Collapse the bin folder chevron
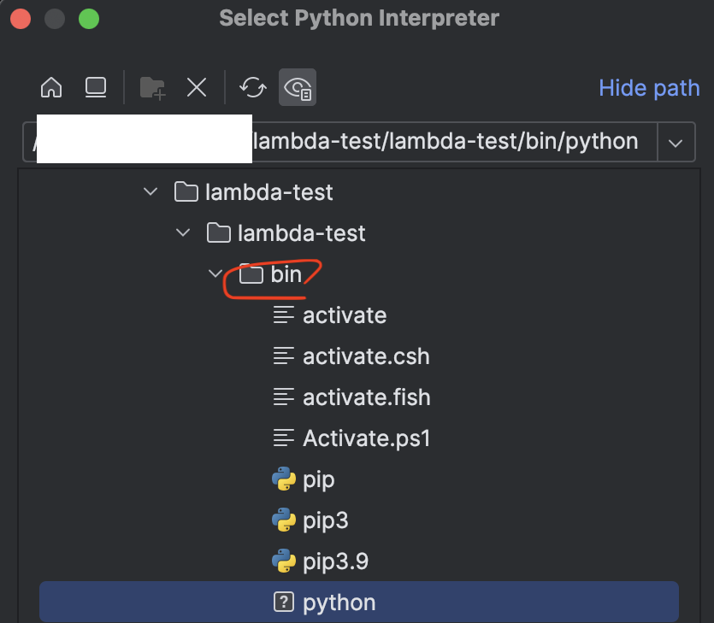714x623 pixels. pyautogui.click(x=215, y=274)
